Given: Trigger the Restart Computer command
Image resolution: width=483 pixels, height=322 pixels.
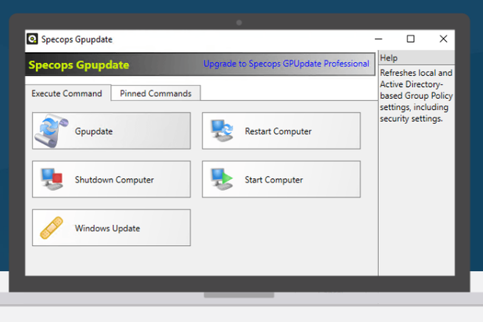Looking at the screenshot, I should coord(281,131).
